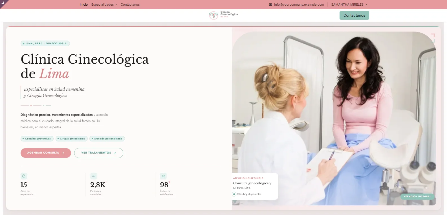
Task: Select the Cirugía ginecológica tag
Action: [72, 139]
